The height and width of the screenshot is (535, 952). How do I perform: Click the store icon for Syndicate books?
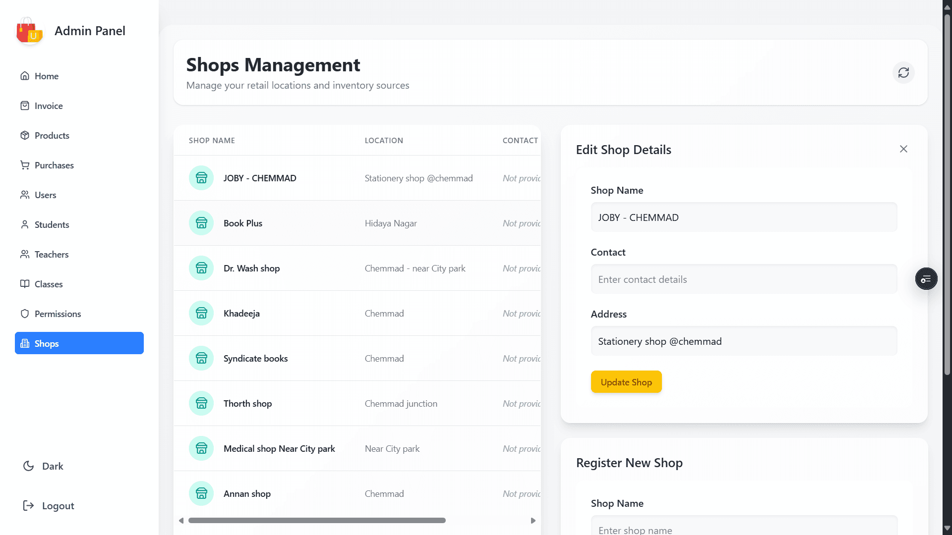point(201,358)
